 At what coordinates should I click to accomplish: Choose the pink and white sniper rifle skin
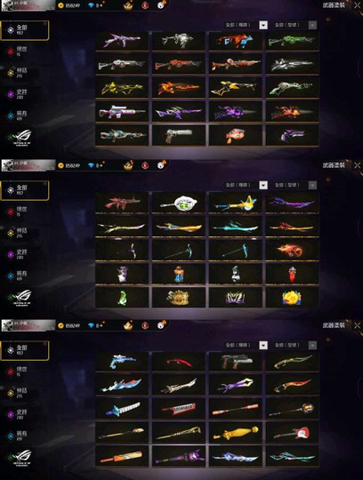pos(122,112)
